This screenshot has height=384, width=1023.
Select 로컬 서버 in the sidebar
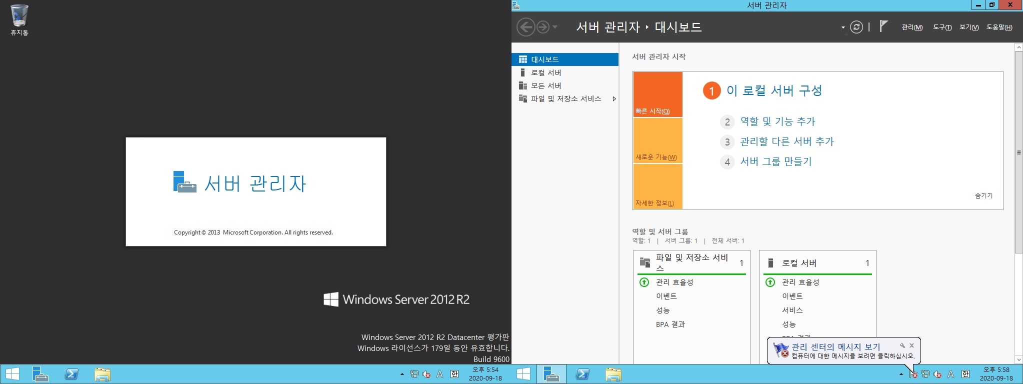tap(565, 72)
